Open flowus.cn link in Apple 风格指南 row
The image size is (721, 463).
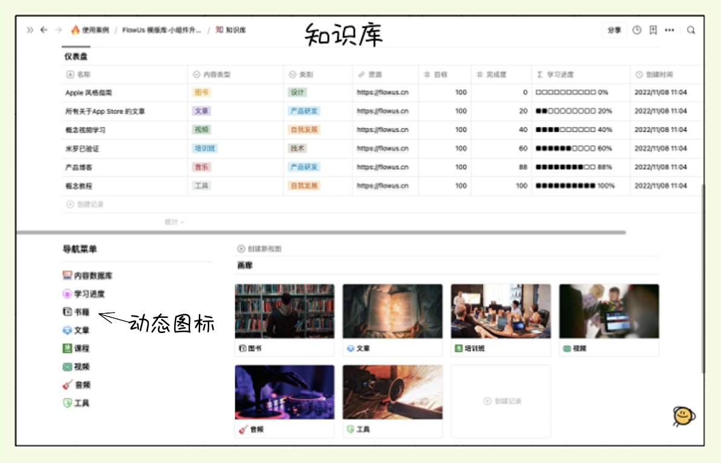(382, 92)
